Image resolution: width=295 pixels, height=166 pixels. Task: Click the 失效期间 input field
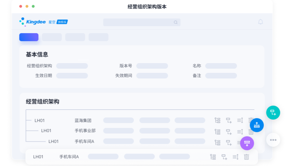[x=152, y=76]
